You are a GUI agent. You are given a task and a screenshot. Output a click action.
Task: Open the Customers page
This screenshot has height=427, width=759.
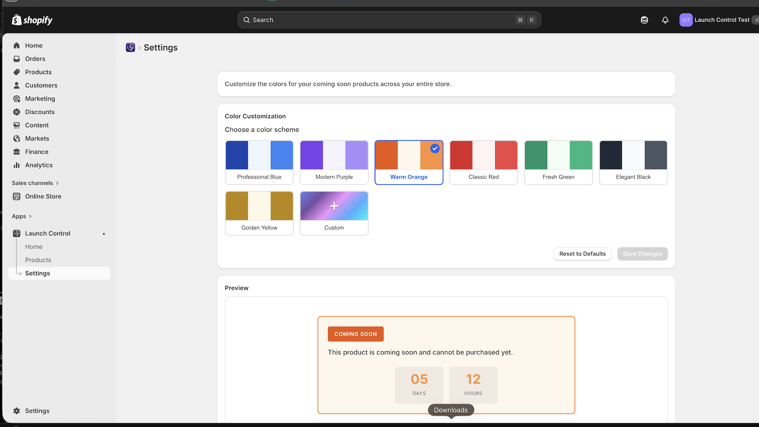pos(41,85)
